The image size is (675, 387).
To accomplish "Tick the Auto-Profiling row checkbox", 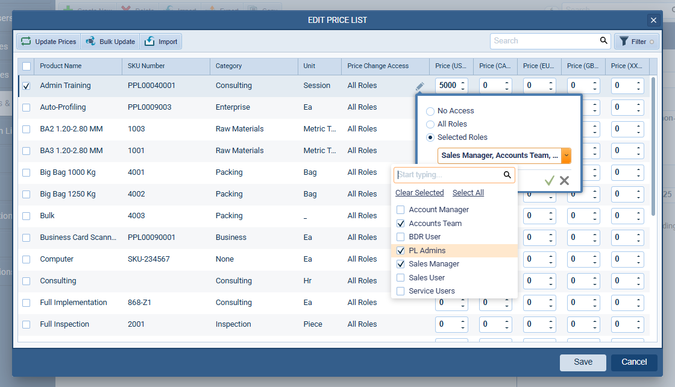I will 26,107.
